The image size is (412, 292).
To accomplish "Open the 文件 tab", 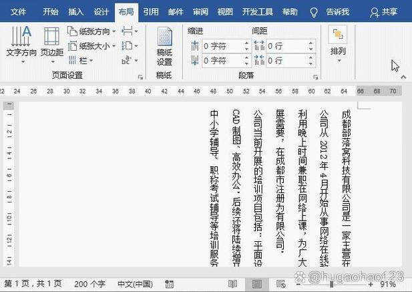I will coord(18,12).
